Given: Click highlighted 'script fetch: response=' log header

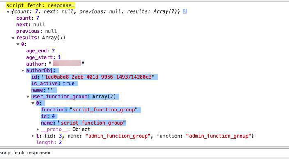Looking at the screenshot, I should click(x=40, y=5).
